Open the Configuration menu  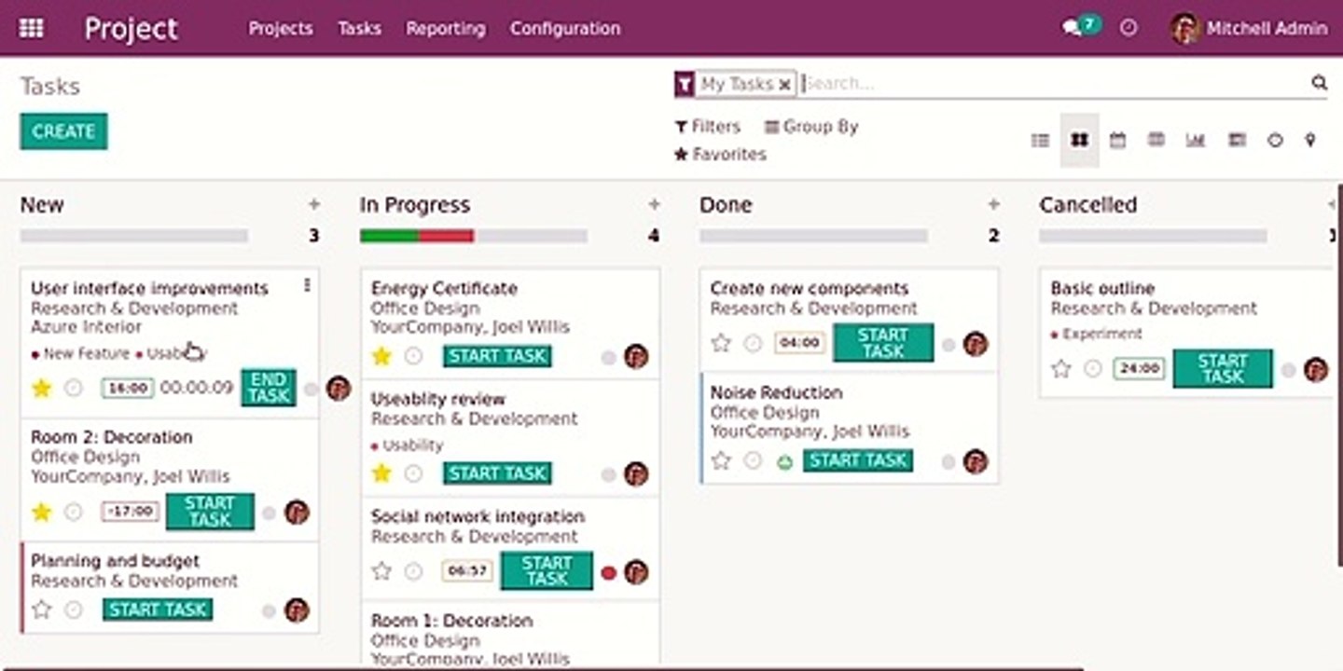564,28
